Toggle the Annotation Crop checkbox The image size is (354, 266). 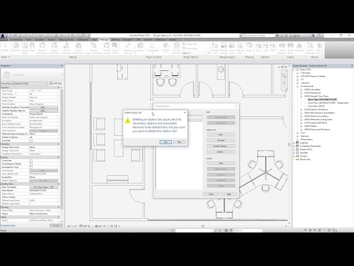pyautogui.click(x=31, y=167)
